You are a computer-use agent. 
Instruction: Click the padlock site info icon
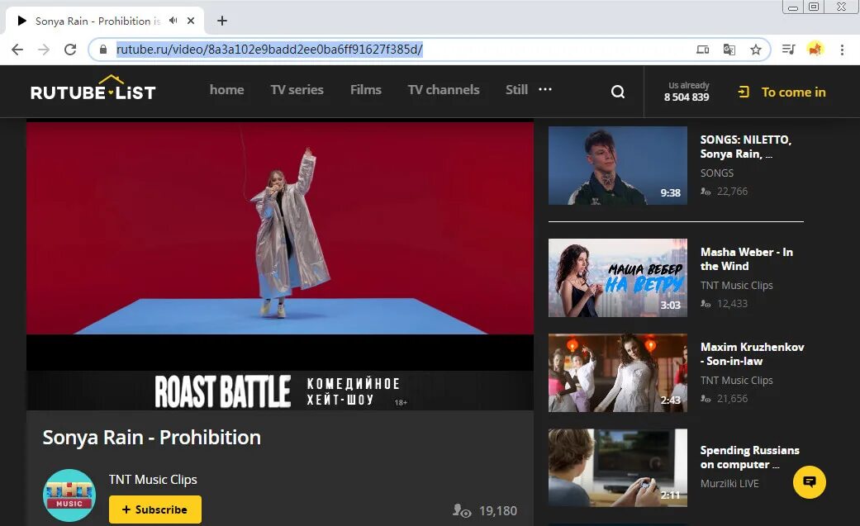[102, 50]
